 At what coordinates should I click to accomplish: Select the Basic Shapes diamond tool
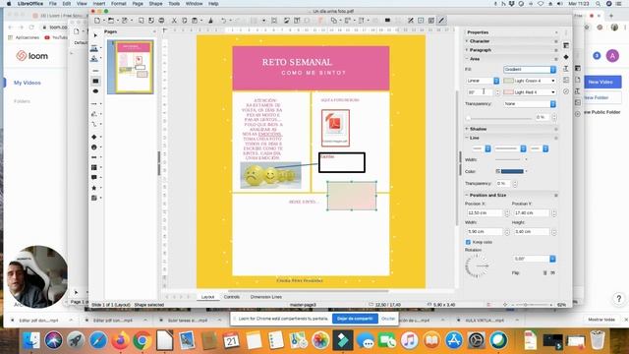pyautogui.click(x=94, y=137)
